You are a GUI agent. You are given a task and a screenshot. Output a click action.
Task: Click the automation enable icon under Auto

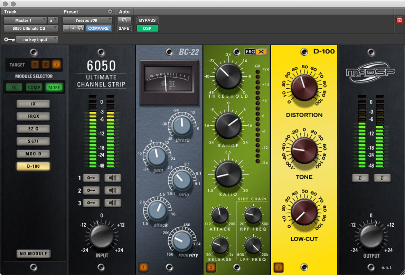click(x=124, y=20)
